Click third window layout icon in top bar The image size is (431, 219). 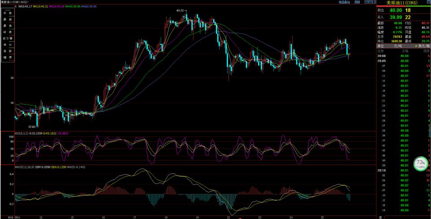tap(374, 2)
